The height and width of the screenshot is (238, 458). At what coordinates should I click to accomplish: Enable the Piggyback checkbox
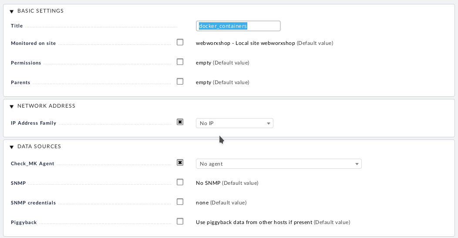tap(180, 221)
